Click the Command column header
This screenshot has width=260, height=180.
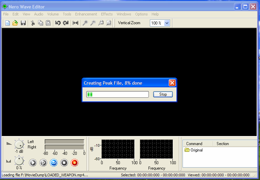[198, 144]
